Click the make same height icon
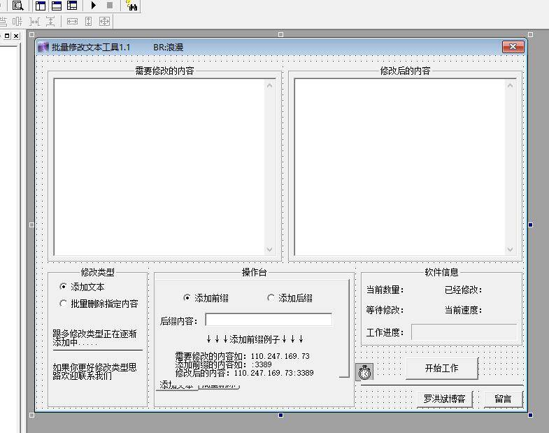549x433 pixels. (x=89, y=22)
